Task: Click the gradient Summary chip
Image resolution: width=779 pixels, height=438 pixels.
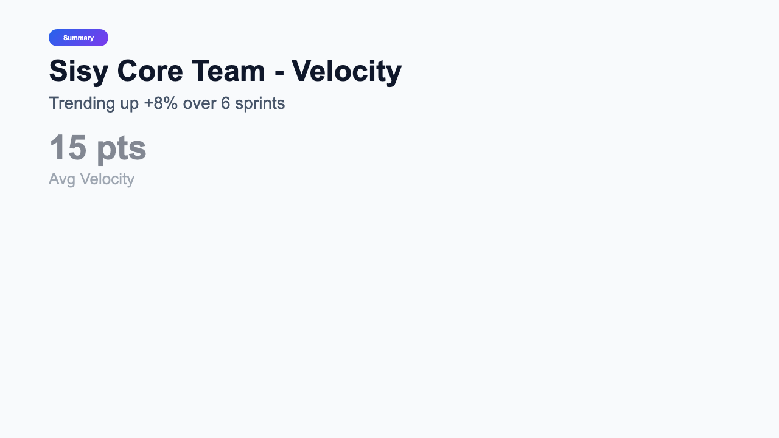Action: pyautogui.click(x=79, y=38)
